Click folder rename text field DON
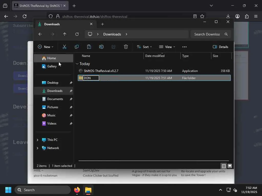 (x=91, y=78)
